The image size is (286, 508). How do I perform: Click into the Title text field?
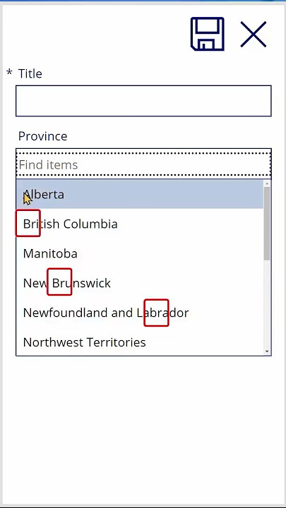(143, 101)
